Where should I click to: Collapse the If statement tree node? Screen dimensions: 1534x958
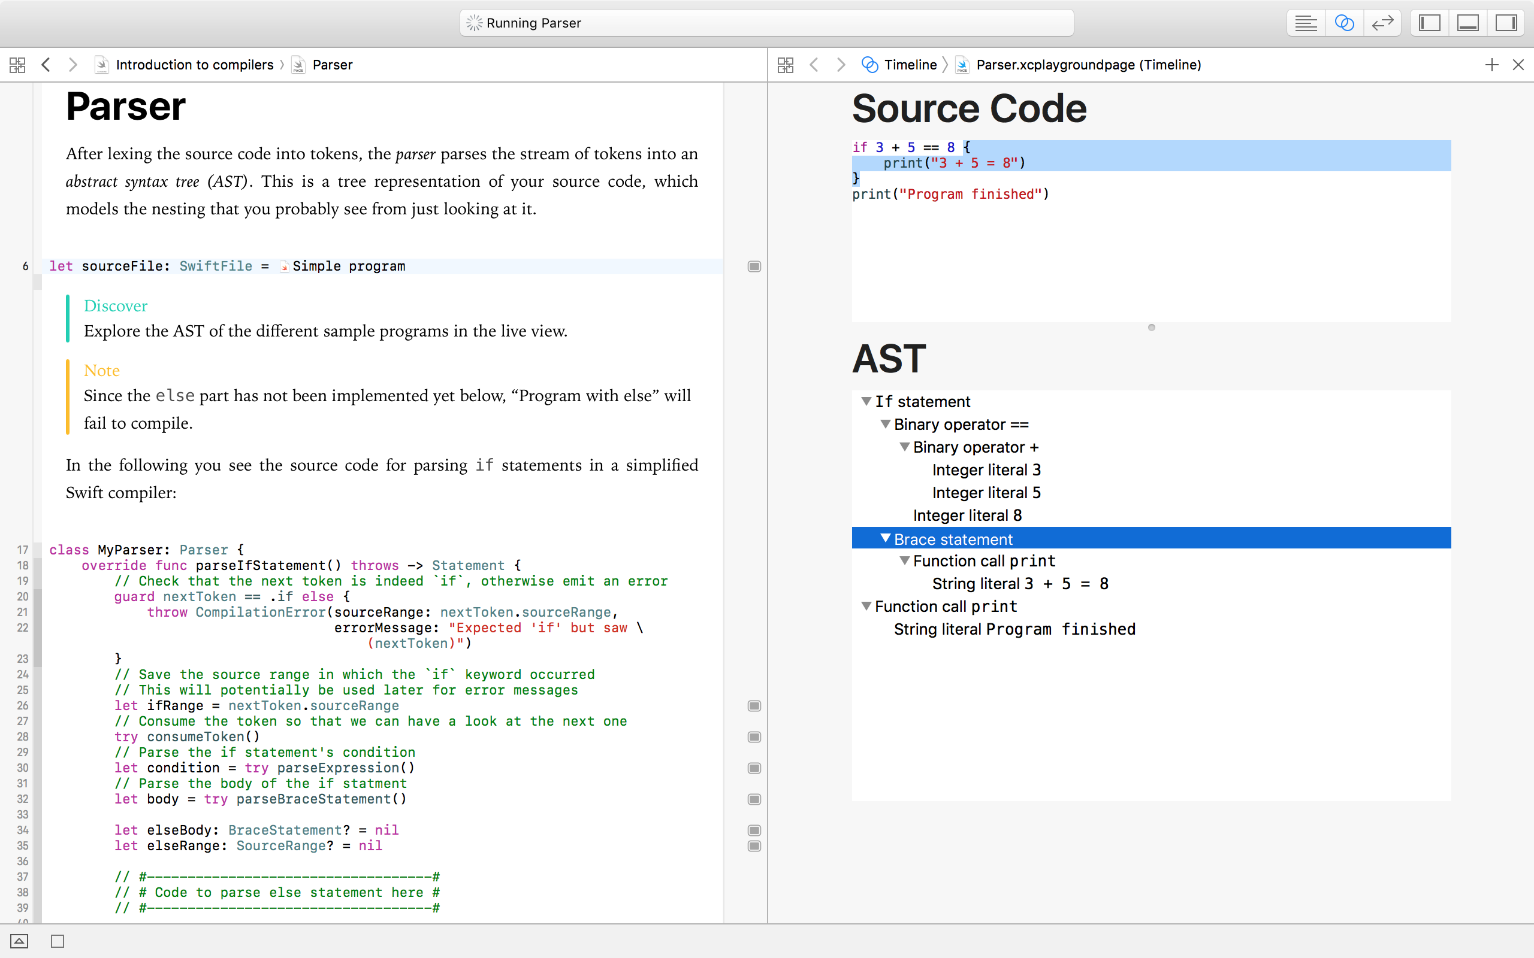point(866,401)
